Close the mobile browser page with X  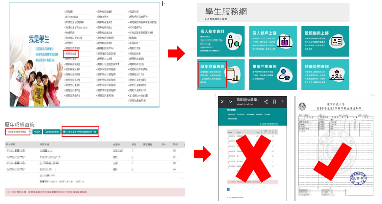(x=222, y=102)
